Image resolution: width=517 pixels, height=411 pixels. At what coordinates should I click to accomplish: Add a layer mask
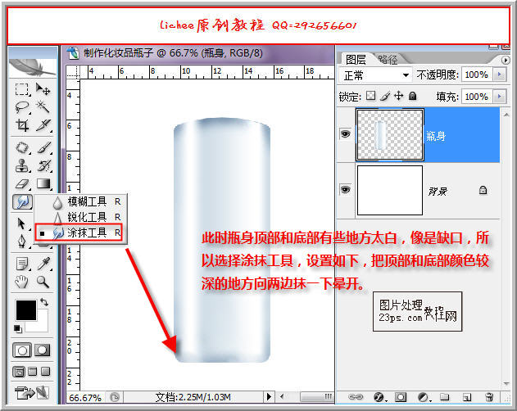tap(401, 397)
